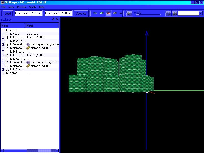
Task: Open the Render menu
Action: pyautogui.click(x=22, y=7)
